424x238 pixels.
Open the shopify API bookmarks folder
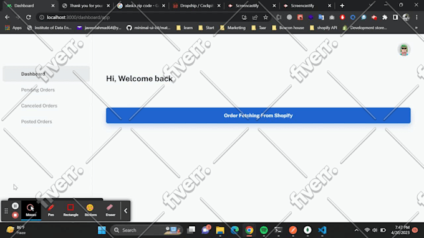click(324, 28)
